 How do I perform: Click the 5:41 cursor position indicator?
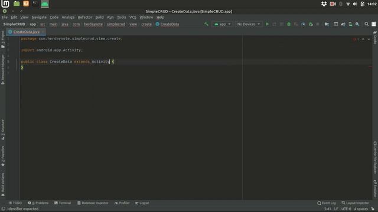pyautogui.click(x=327, y=209)
